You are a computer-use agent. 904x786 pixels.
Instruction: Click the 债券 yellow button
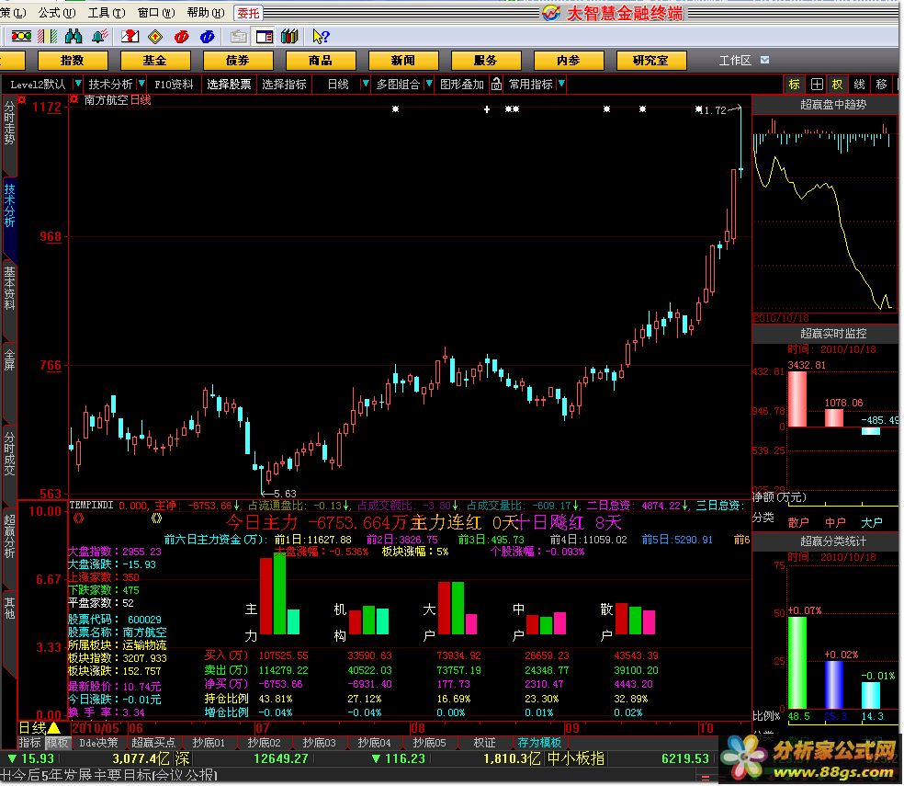pos(238,60)
